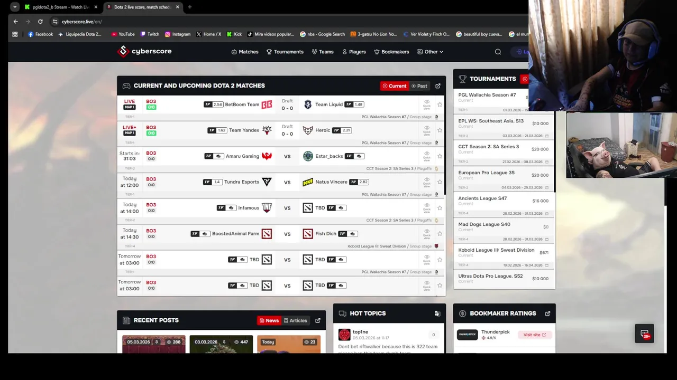Click BetBoom Team logo
The height and width of the screenshot is (380, 677).
click(267, 104)
